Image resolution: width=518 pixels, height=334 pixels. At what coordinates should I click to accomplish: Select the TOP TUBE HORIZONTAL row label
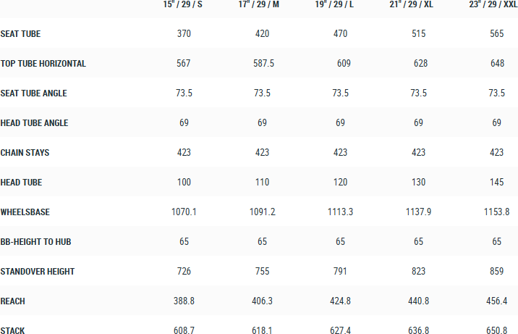point(43,64)
